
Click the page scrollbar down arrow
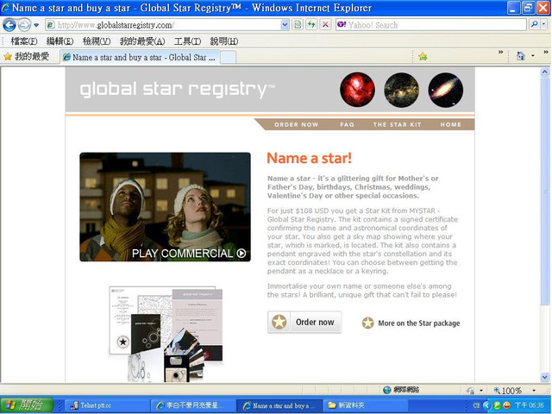click(544, 377)
